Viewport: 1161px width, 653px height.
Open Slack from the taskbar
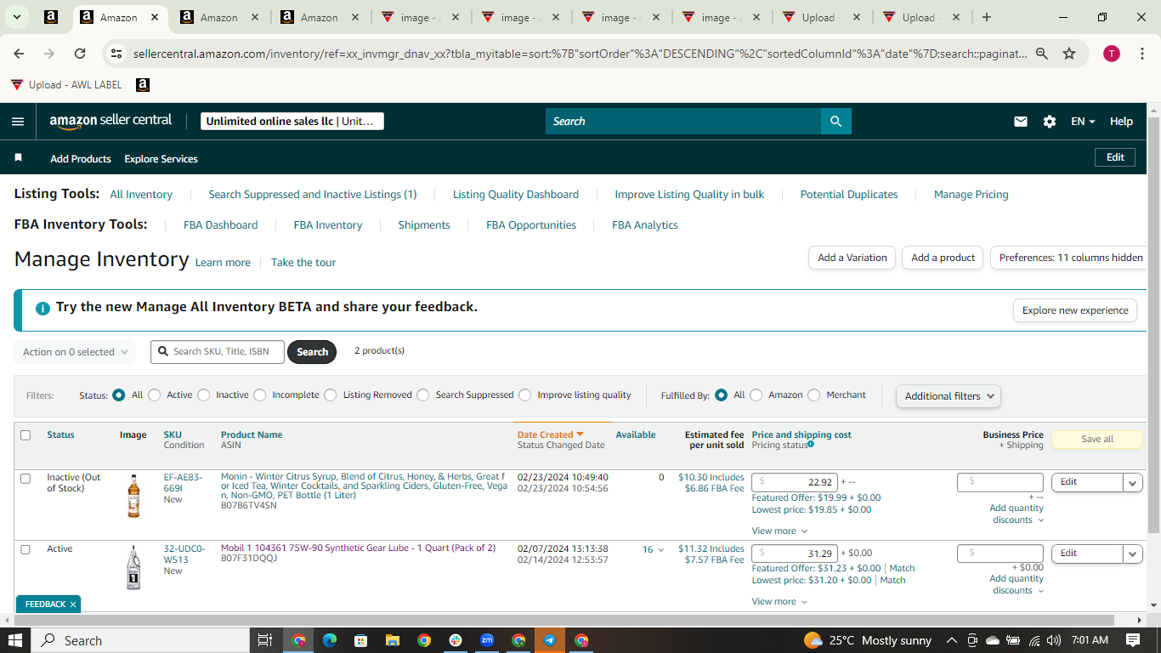456,640
